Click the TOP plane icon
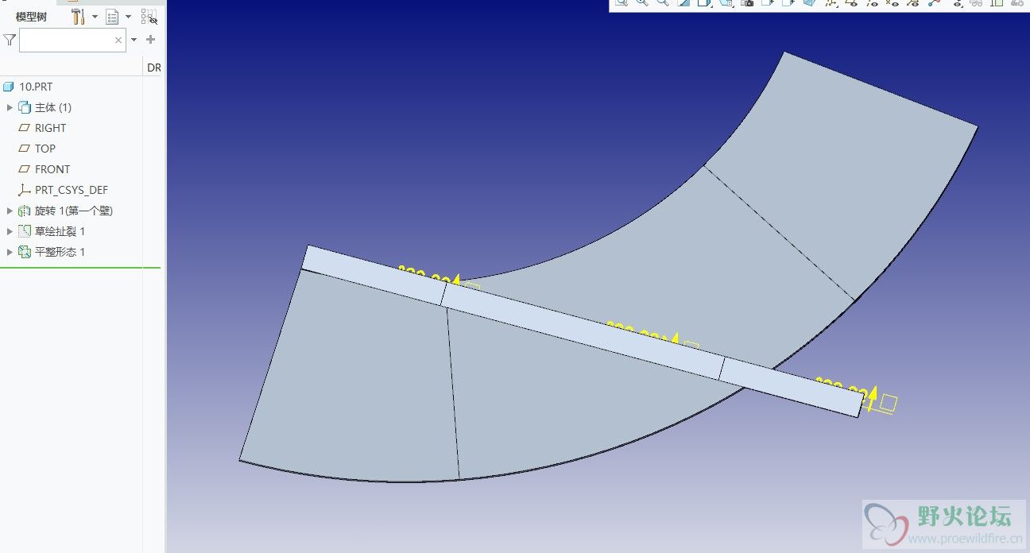 (x=24, y=149)
